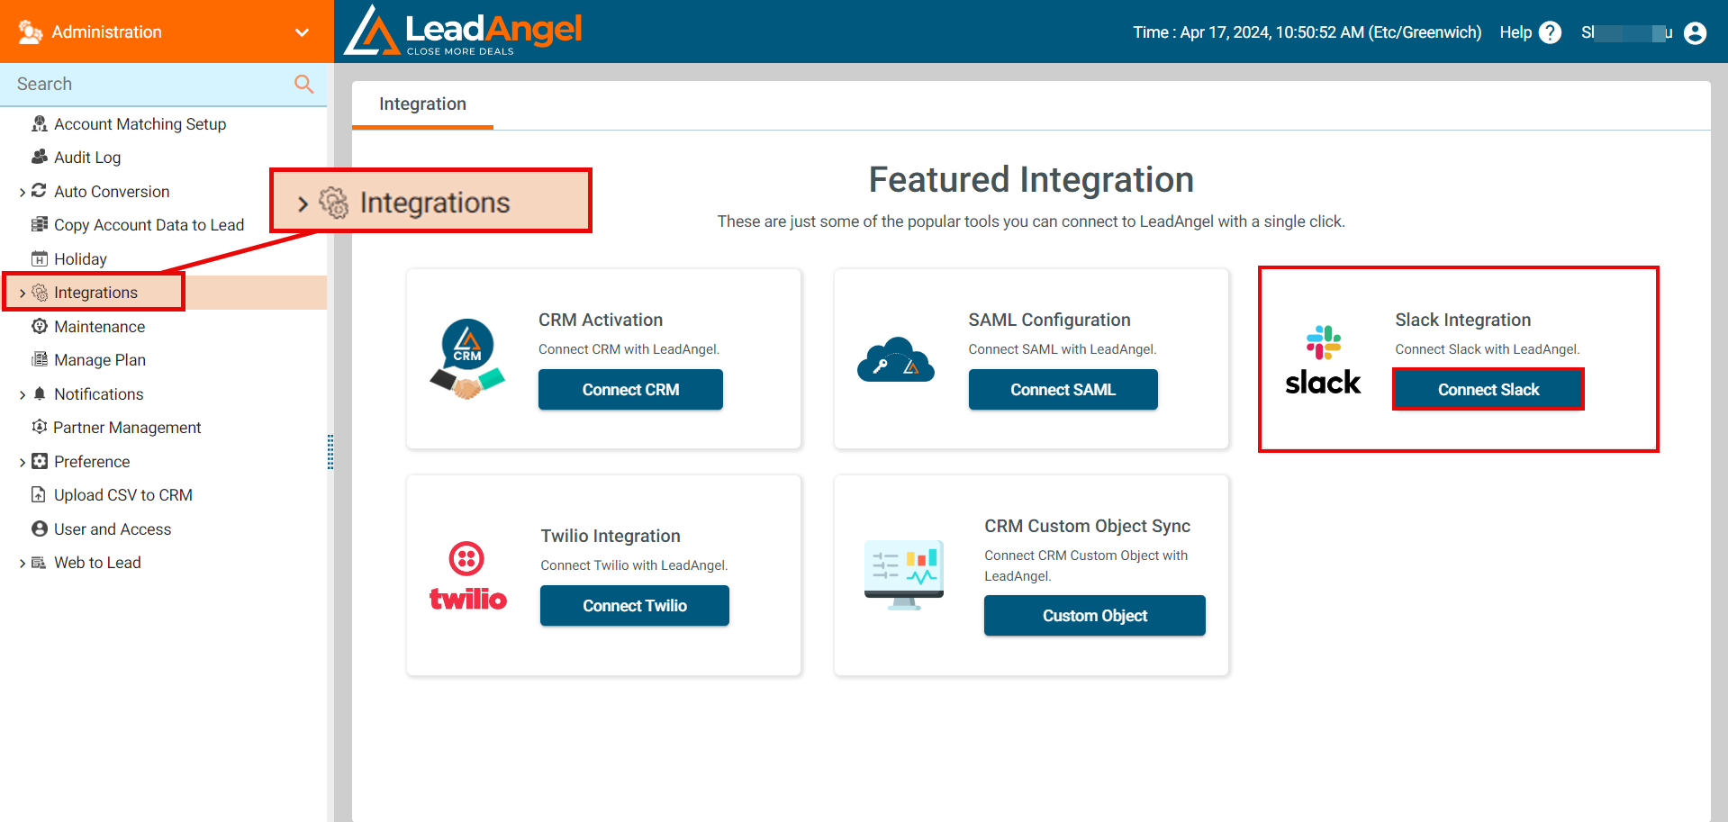Open the Help question mark icon
This screenshot has height=822, width=1728.
pos(1550,32)
